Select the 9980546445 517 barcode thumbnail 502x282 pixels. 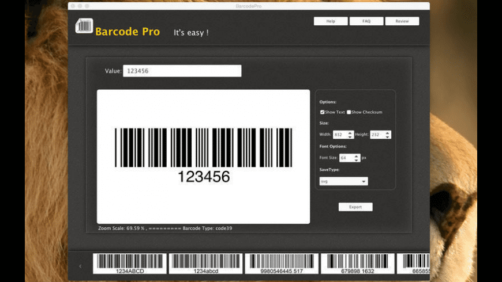282,264
